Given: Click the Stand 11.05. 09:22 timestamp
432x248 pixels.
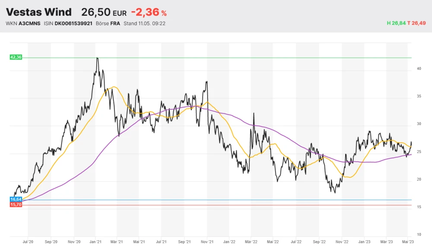Looking at the screenshot, I should [144, 23].
